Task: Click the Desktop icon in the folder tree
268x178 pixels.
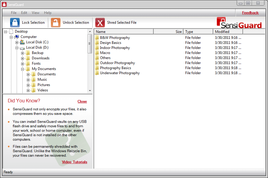Action: coord(11,31)
